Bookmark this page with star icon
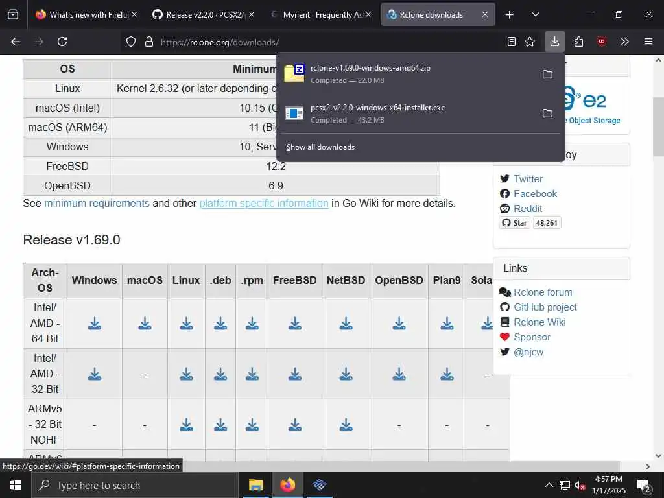664x498 pixels. coord(530,41)
